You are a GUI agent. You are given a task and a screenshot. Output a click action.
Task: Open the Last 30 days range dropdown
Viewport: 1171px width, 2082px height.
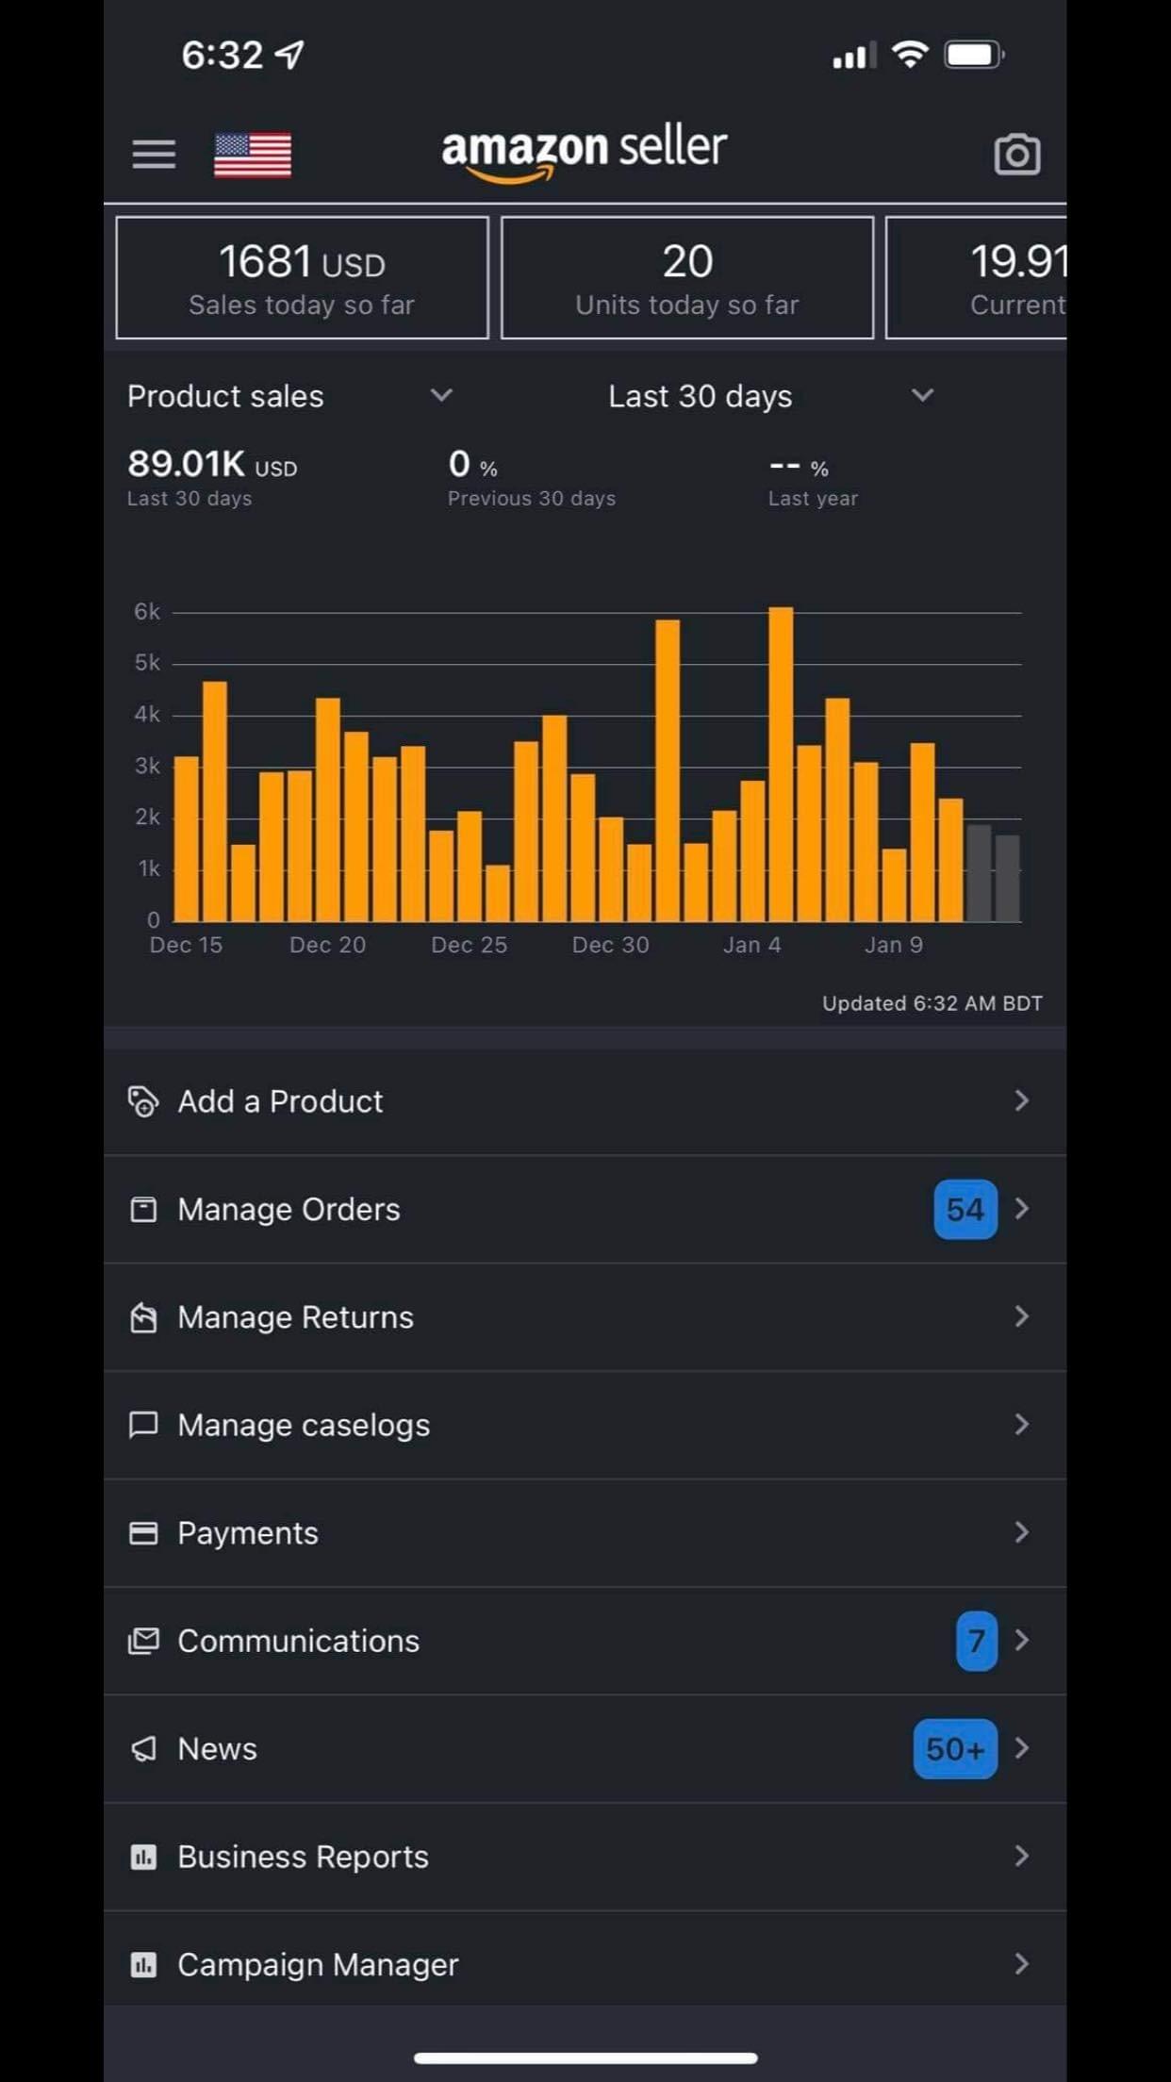point(922,396)
